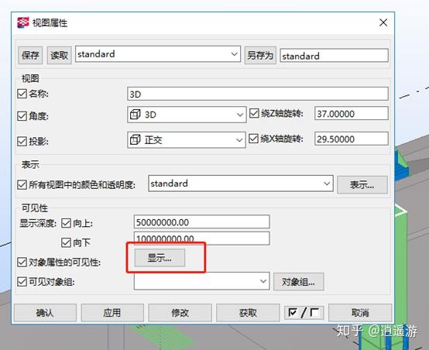Click the X rotation field showing 29.50000

pyautogui.click(x=352, y=139)
